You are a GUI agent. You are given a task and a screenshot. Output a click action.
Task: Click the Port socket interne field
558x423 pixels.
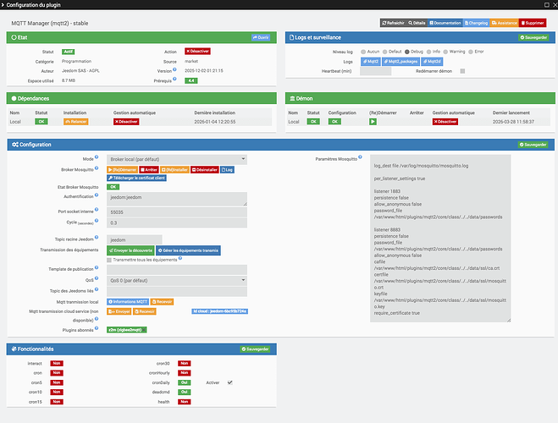[177, 212]
